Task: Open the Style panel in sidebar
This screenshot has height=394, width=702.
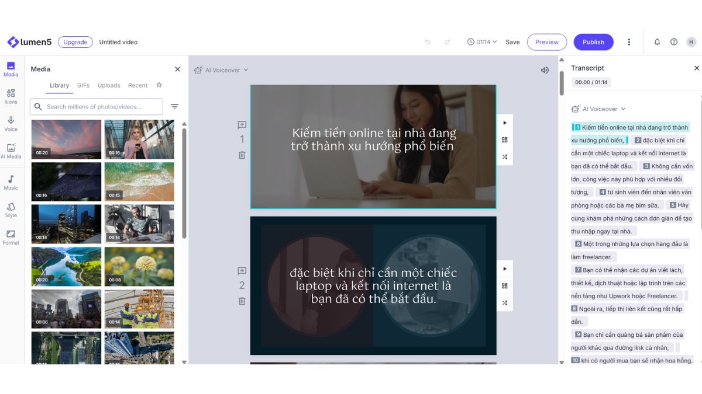Action: pyautogui.click(x=11, y=210)
